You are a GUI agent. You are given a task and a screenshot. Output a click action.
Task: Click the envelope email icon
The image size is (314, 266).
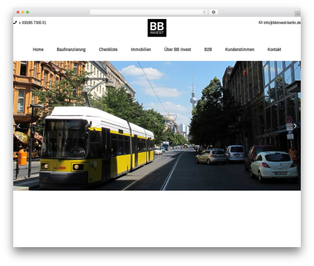tap(261, 23)
